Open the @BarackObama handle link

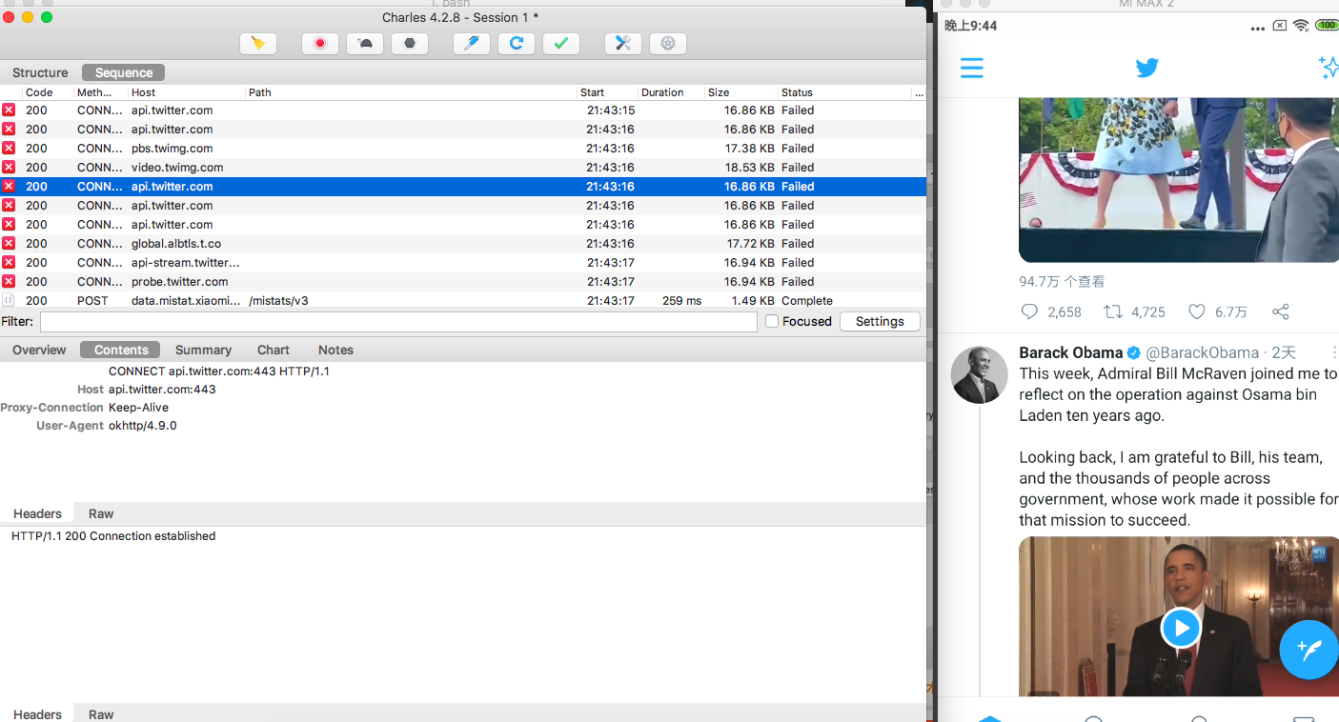pos(1202,352)
